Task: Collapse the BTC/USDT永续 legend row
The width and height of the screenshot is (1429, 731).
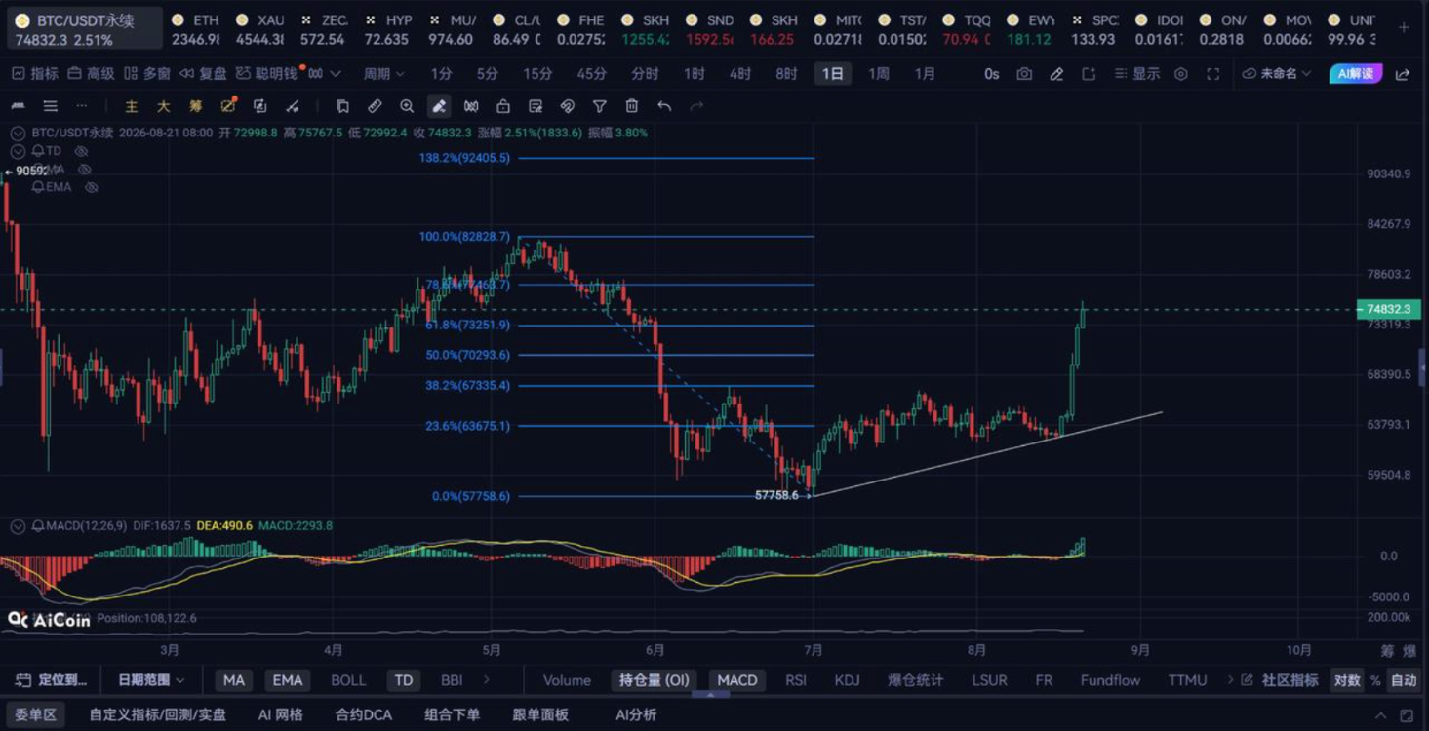Action: click(x=18, y=133)
